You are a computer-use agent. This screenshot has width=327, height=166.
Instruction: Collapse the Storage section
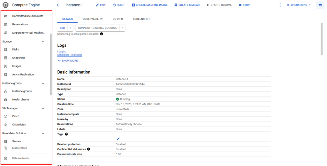(x=43, y=42)
